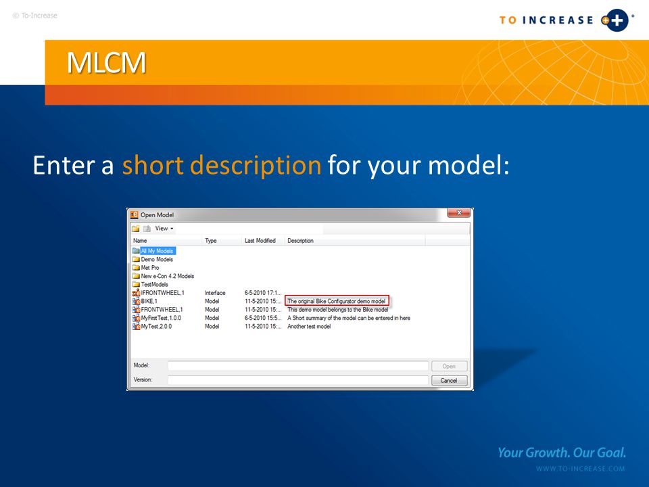Viewport: 649px width, 487px height.
Task: Click the last modified date of MyTest,2.0.0
Action: click(263, 326)
